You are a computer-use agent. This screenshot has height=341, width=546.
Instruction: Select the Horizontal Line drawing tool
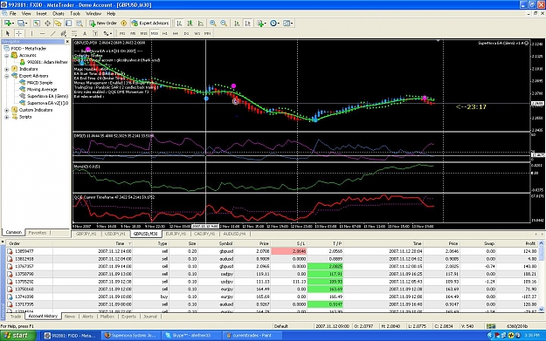pyautogui.click(x=42, y=33)
